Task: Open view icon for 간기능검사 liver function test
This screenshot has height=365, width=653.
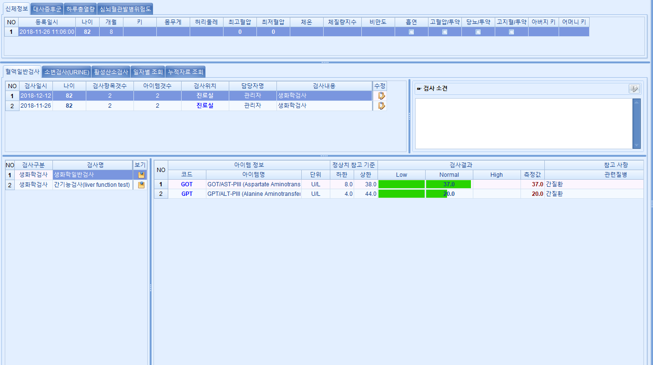Action: [x=141, y=185]
